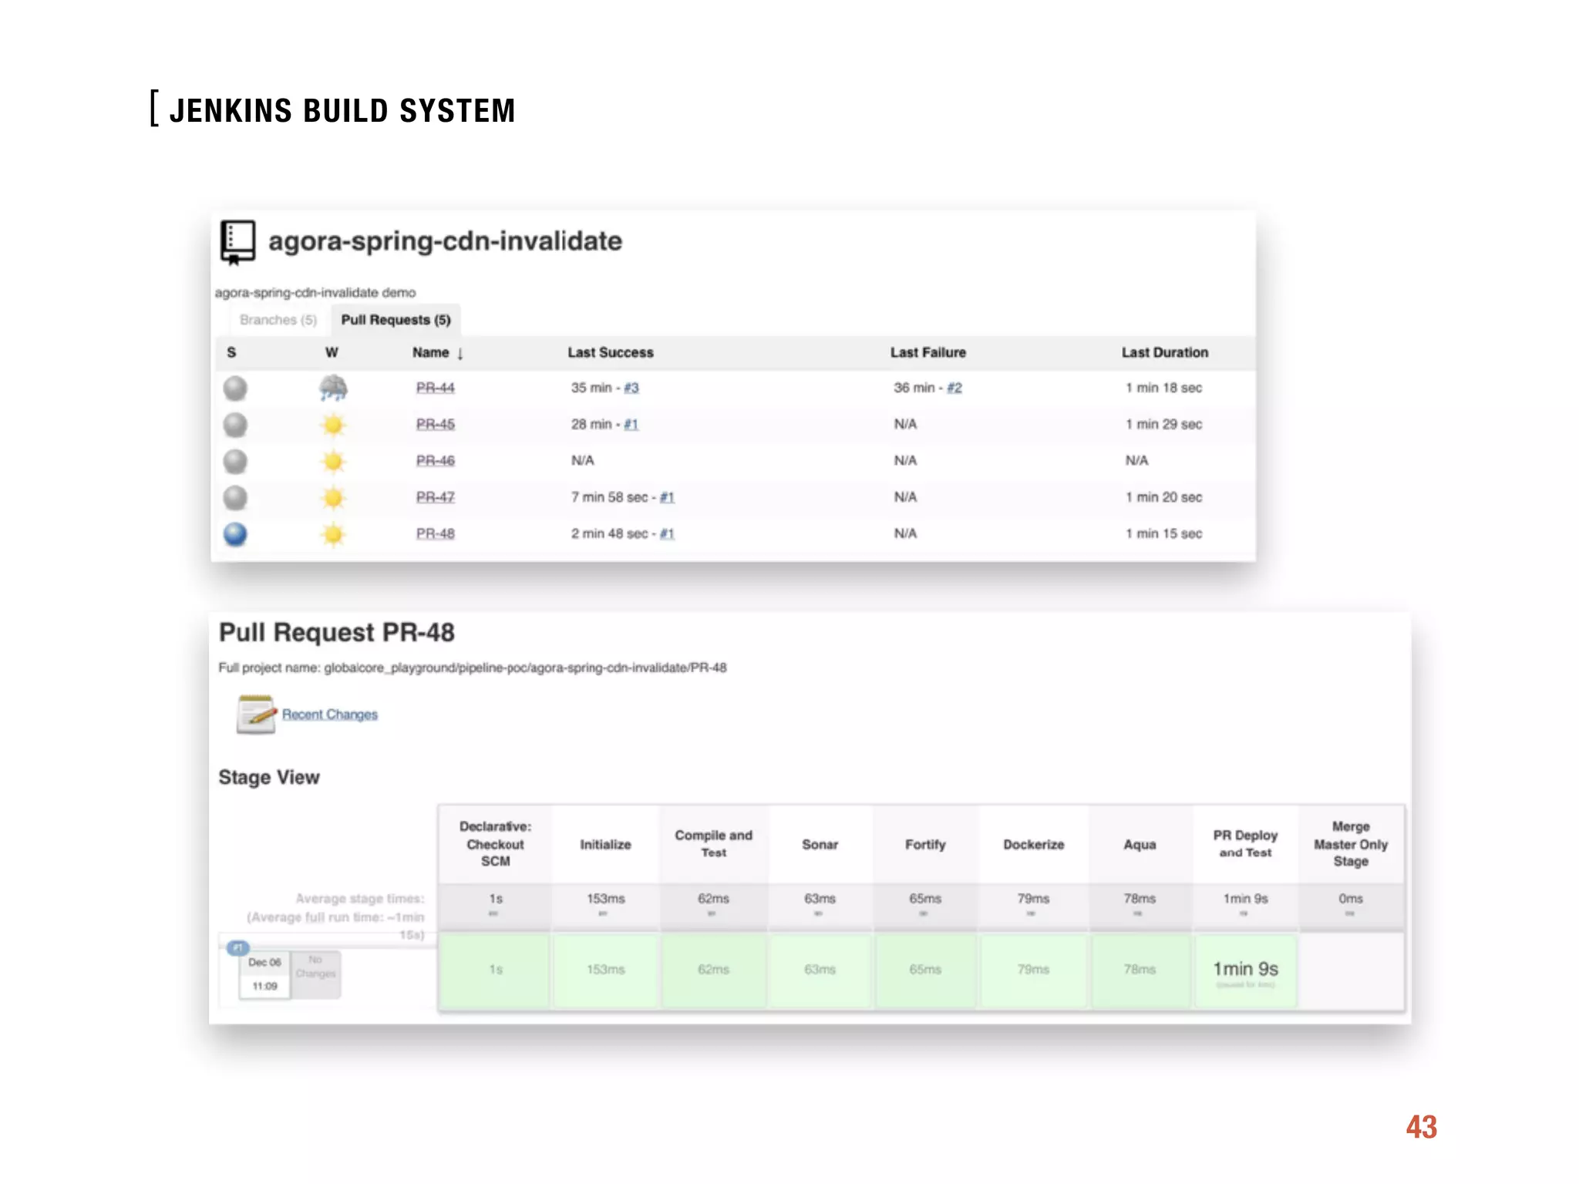
Task: Click the sunny weather icon for PR-45
Action: click(x=333, y=425)
